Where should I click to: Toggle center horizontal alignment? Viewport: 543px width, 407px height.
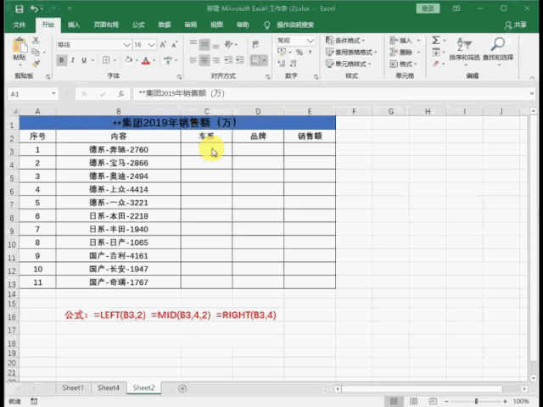204,60
